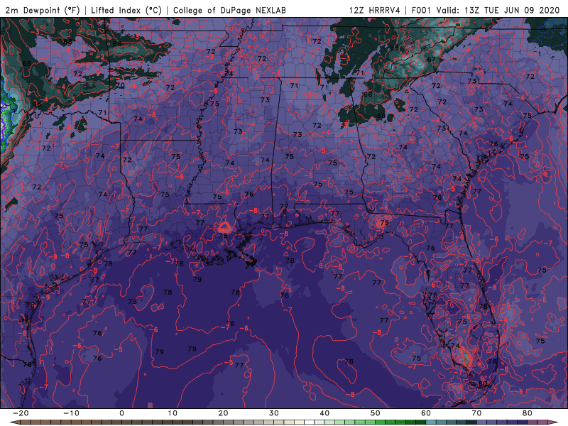Viewport: 568px width, 426px height.
Task: Click the '80' dewpoint value in south Florida
Action: click(x=483, y=383)
